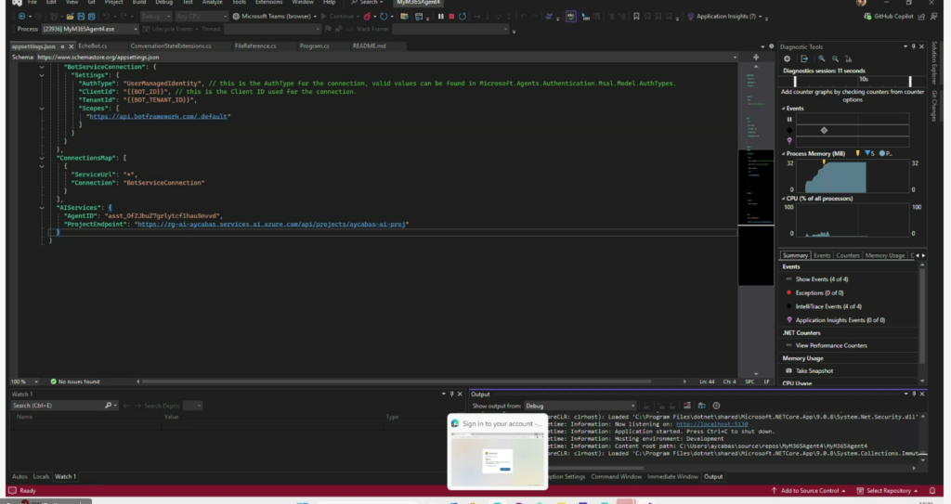Collapse the CPU (% of all processors) graph
Image resolution: width=951 pixels, height=504 pixels.
[x=783, y=199]
